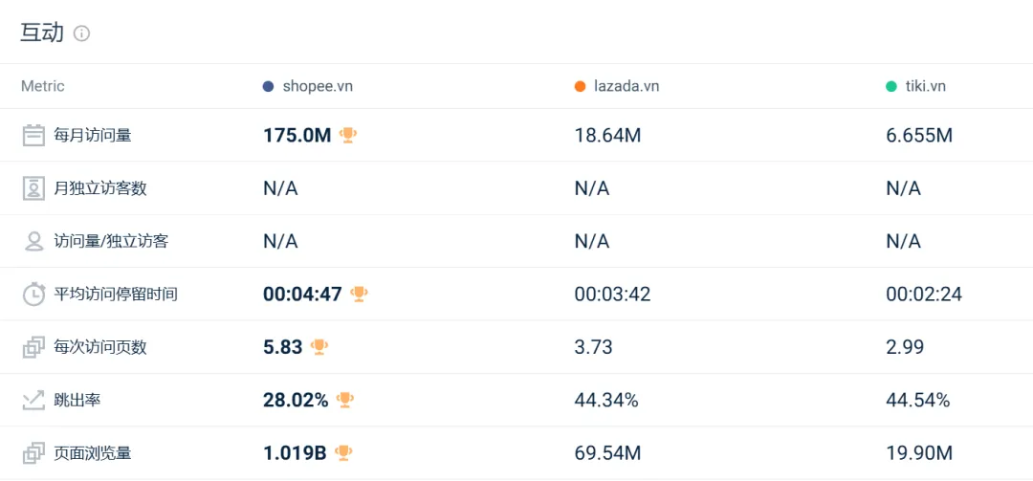Click the 175.0M value for shopee.vn
This screenshot has width=1033, height=481.
point(297,136)
